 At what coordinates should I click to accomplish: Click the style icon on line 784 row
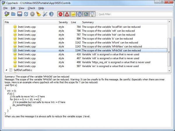(15, 27)
